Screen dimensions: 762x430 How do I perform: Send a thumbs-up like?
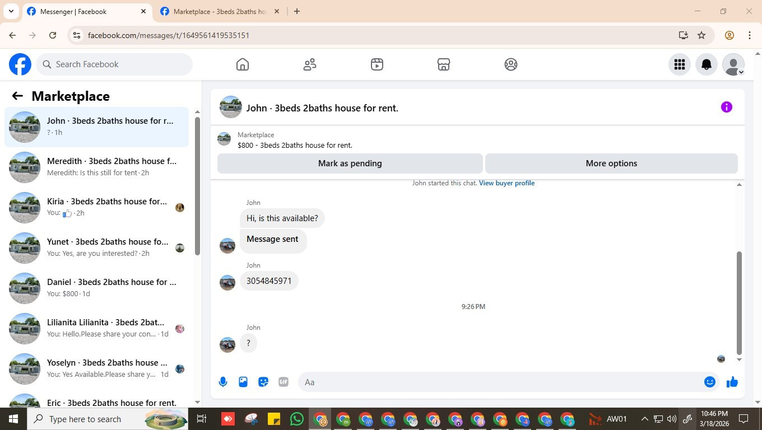coord(732,382)
